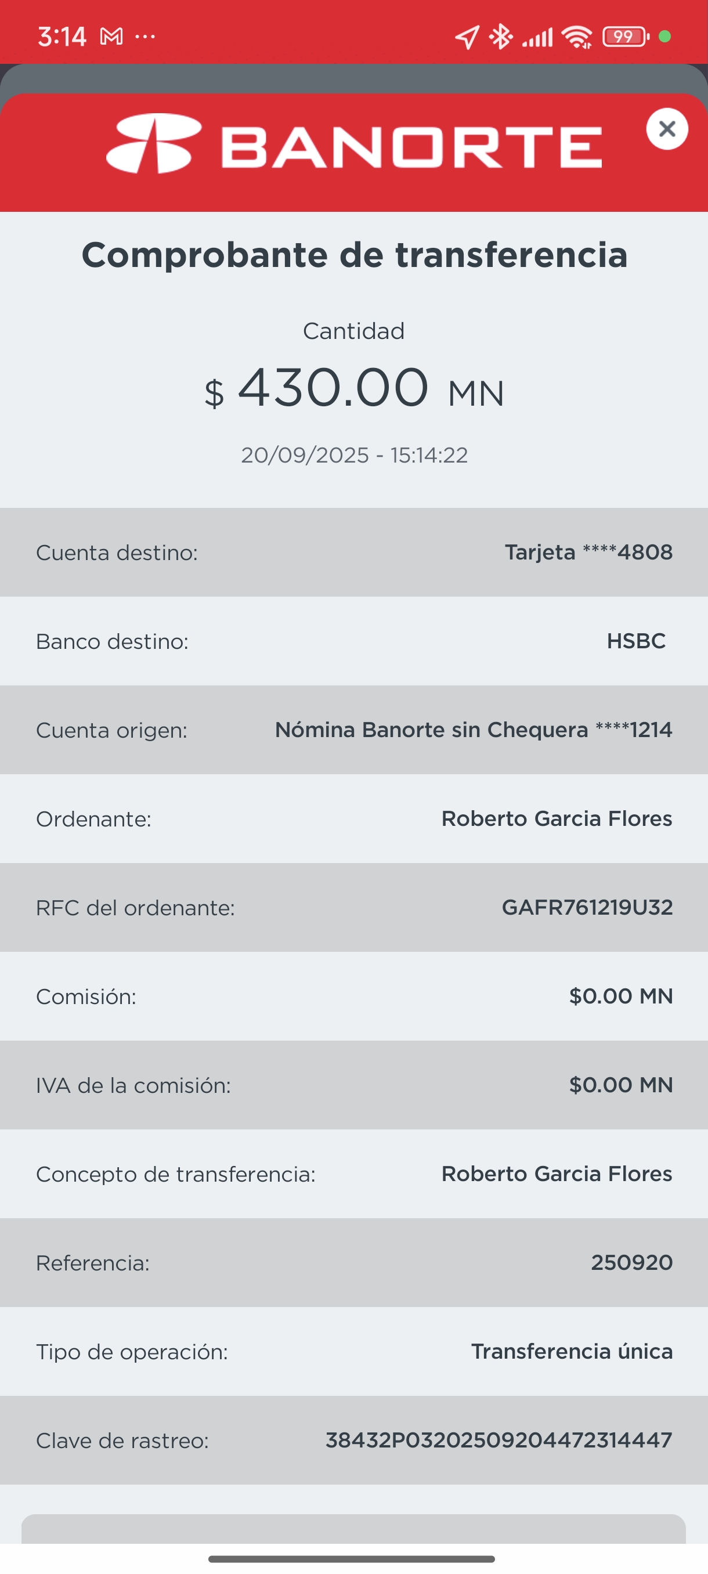708x1574 pixels.
Task: Tap the Gmail notification icon
Action: [111, 37]
